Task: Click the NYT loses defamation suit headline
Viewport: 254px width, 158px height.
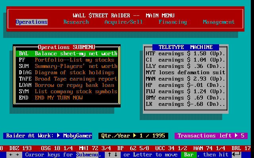Action: coord(185,72)
